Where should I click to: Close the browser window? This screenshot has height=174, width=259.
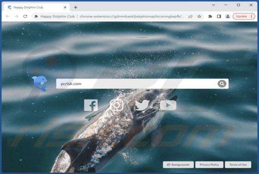(251, 5)
